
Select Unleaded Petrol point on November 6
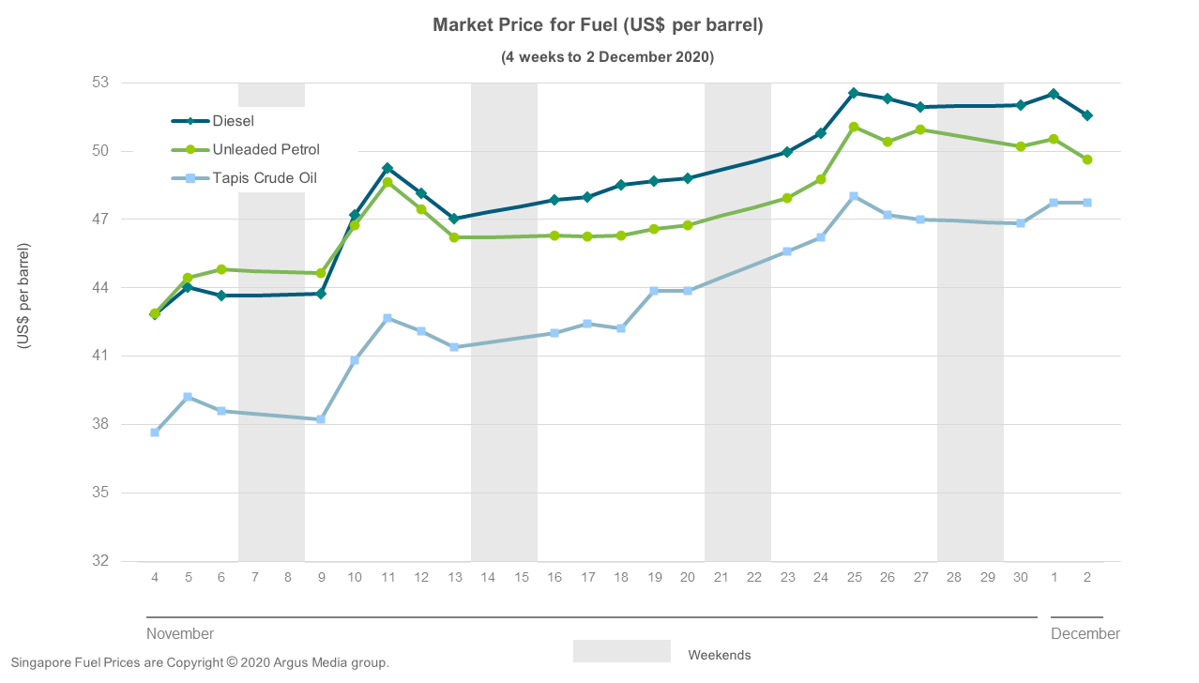tap(221, 269)
